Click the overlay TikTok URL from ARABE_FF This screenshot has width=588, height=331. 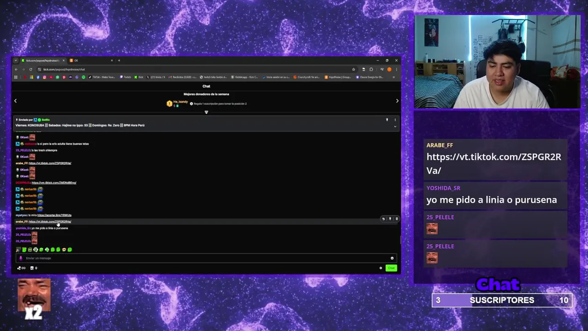point(494,164)
